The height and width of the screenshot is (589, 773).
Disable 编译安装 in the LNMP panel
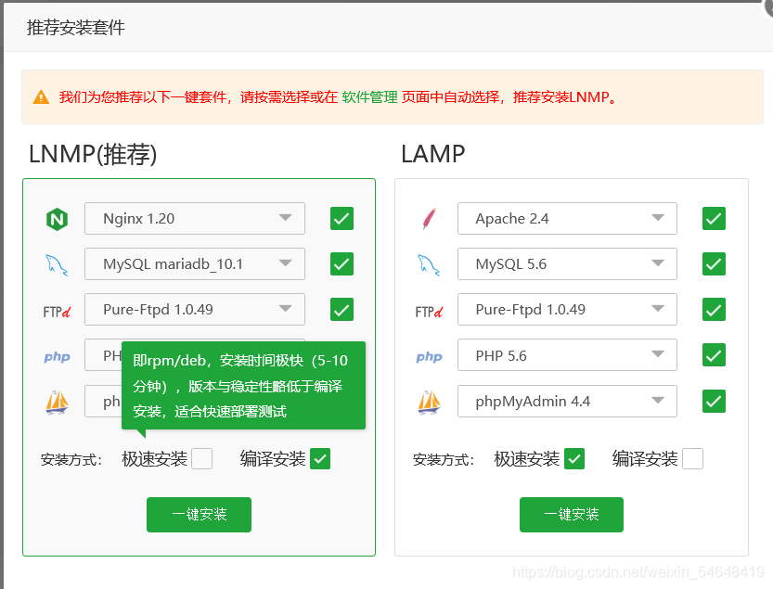point(320,459)
